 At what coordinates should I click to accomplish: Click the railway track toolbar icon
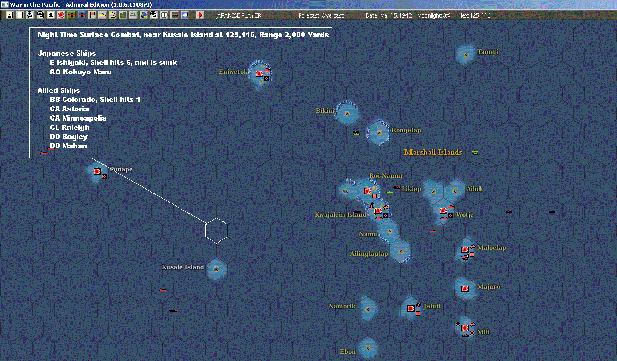(x=174, y=15)
